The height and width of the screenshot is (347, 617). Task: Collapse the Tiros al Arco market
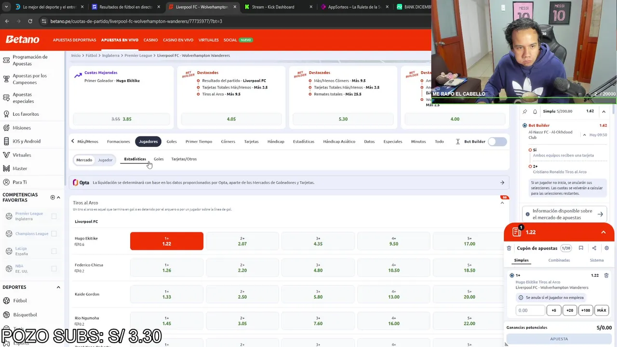(x=502, y=203)
